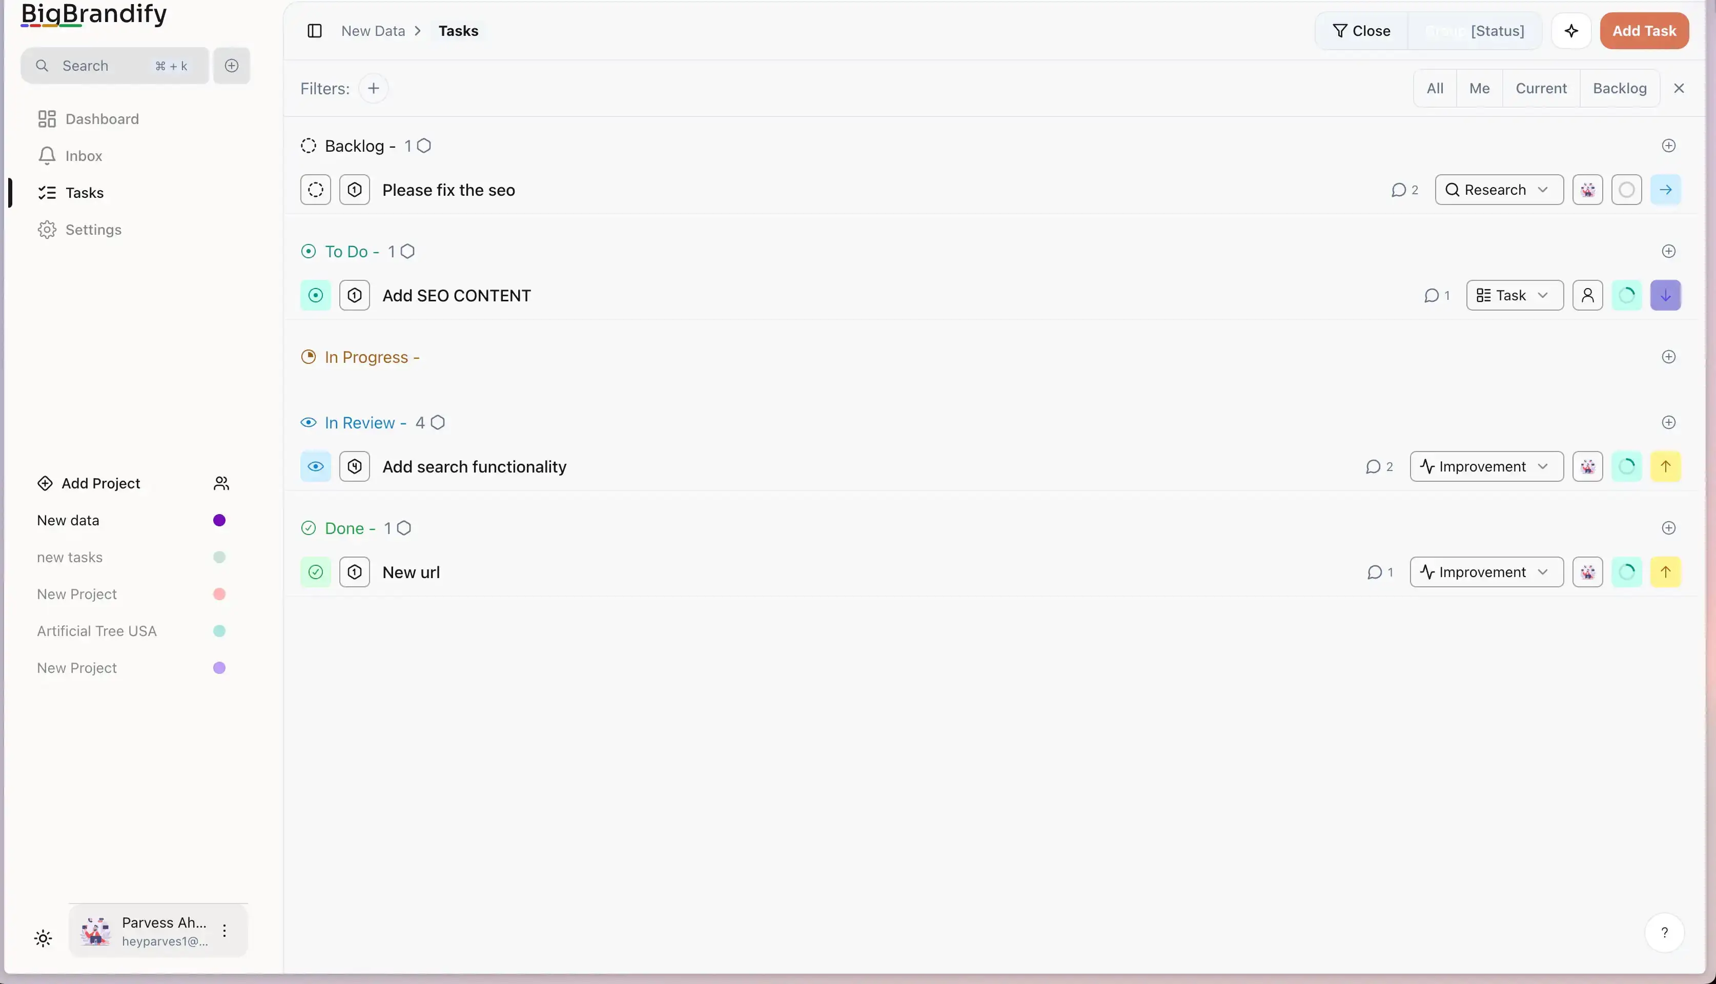Collapse the sidebar using the panel icon
Image resolution: width=1716 pixels, height=984 pixels.
click(x=314, y=30)
